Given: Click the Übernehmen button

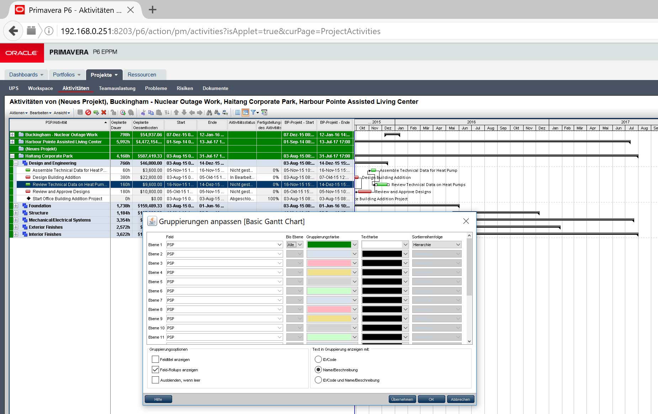Looking at the screenshot, I should 402,399.
